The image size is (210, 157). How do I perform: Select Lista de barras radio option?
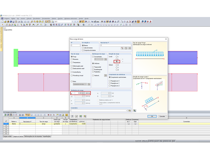pos(83,48)
